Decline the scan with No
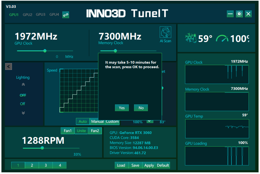This screenshot has width=260, height=174. (x=141, y=108)
